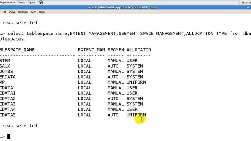This screenshot has width=251, height=141.
Task: Click the ERDATA tablespace row name
Action: tap(8, 77)
